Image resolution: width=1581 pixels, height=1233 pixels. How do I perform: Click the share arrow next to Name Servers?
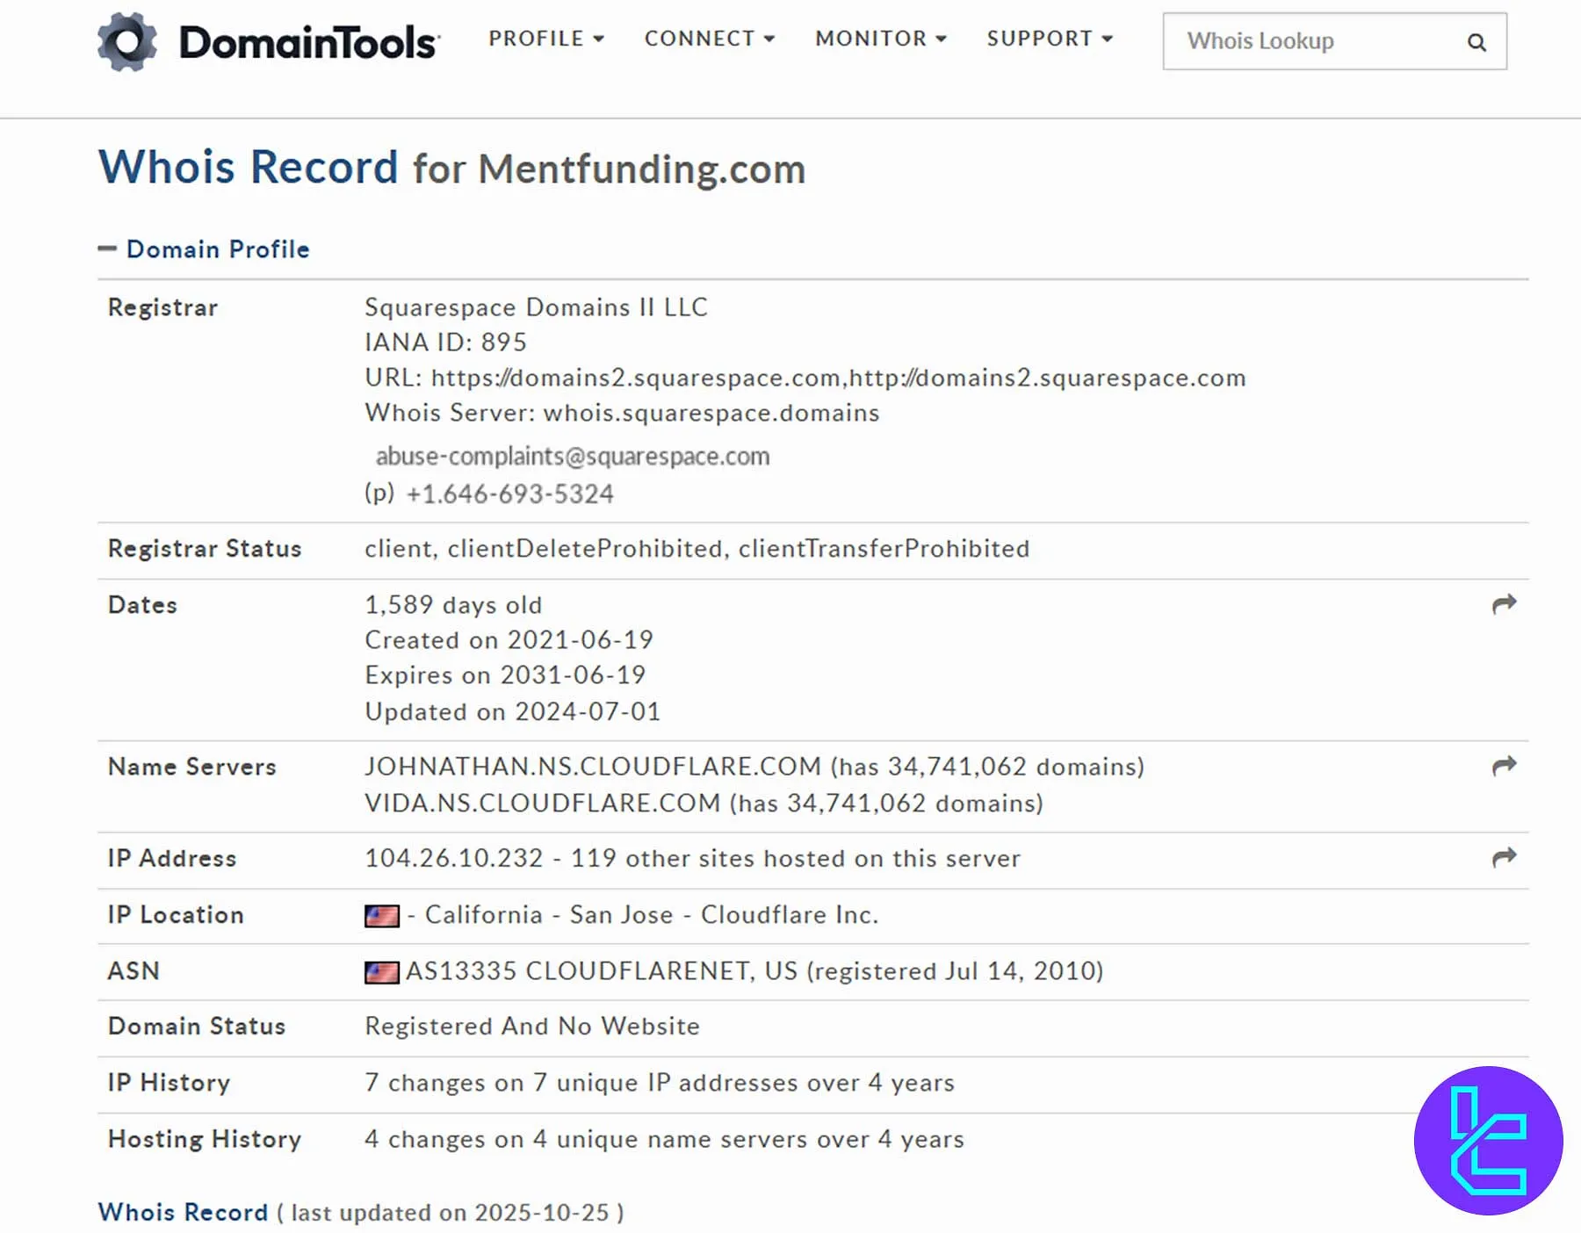pyautogui.click(x=1505, y=765)
